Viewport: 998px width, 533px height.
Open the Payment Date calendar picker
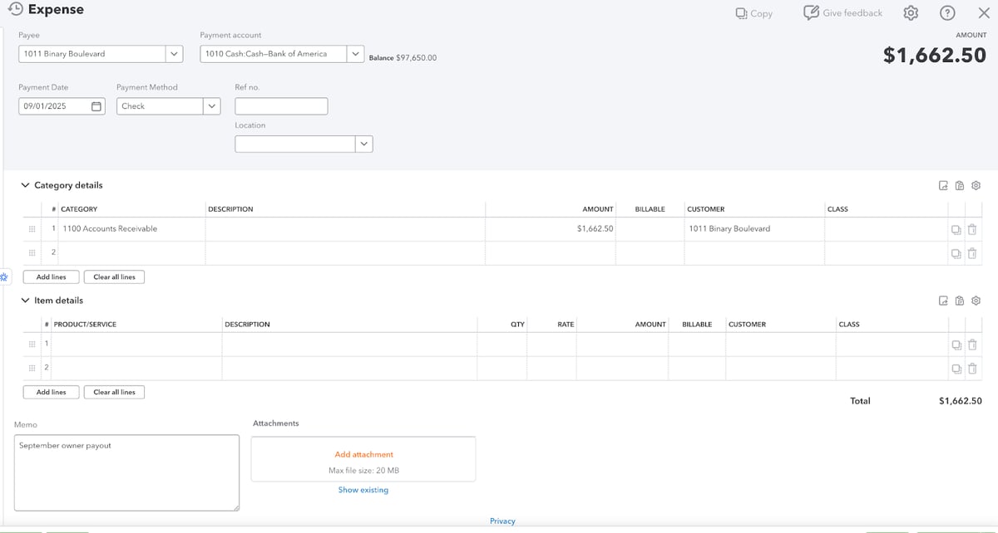coord(96,106)
